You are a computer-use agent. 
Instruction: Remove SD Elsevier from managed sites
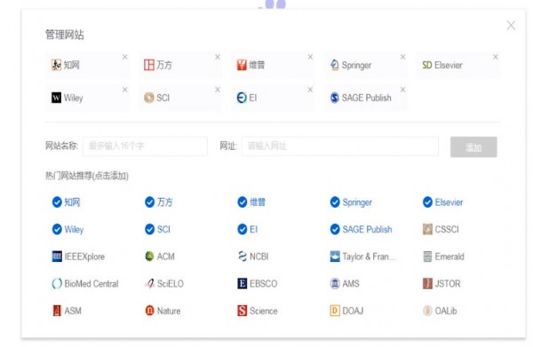496,57
